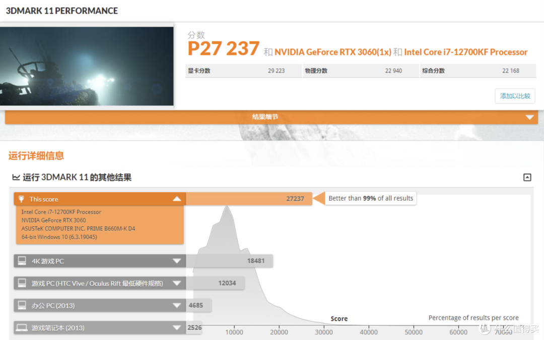Open the Intel Core i7-12700KF Processor link
544x340 pixels.
[465, 52]
